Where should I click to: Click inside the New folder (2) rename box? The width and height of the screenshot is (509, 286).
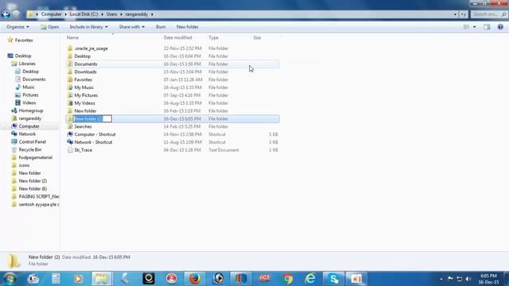(92, 118)
